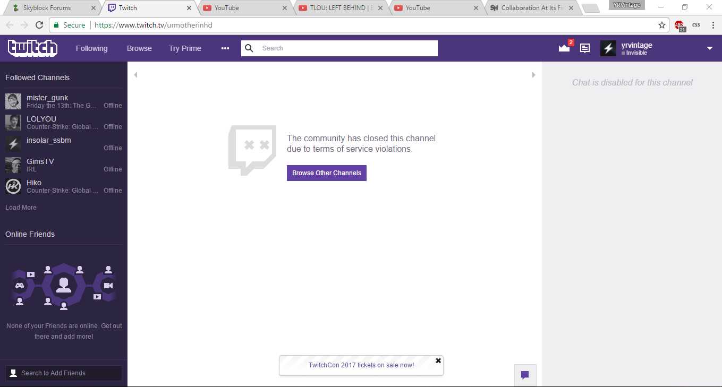Click the purple chat bubble icon
This screenshot has height=387, width=722.
click(x=525, y=375)
